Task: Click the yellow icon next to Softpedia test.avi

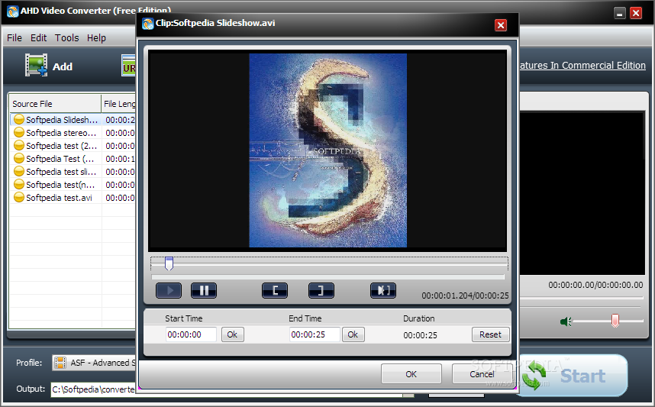Action: [19, 197]
